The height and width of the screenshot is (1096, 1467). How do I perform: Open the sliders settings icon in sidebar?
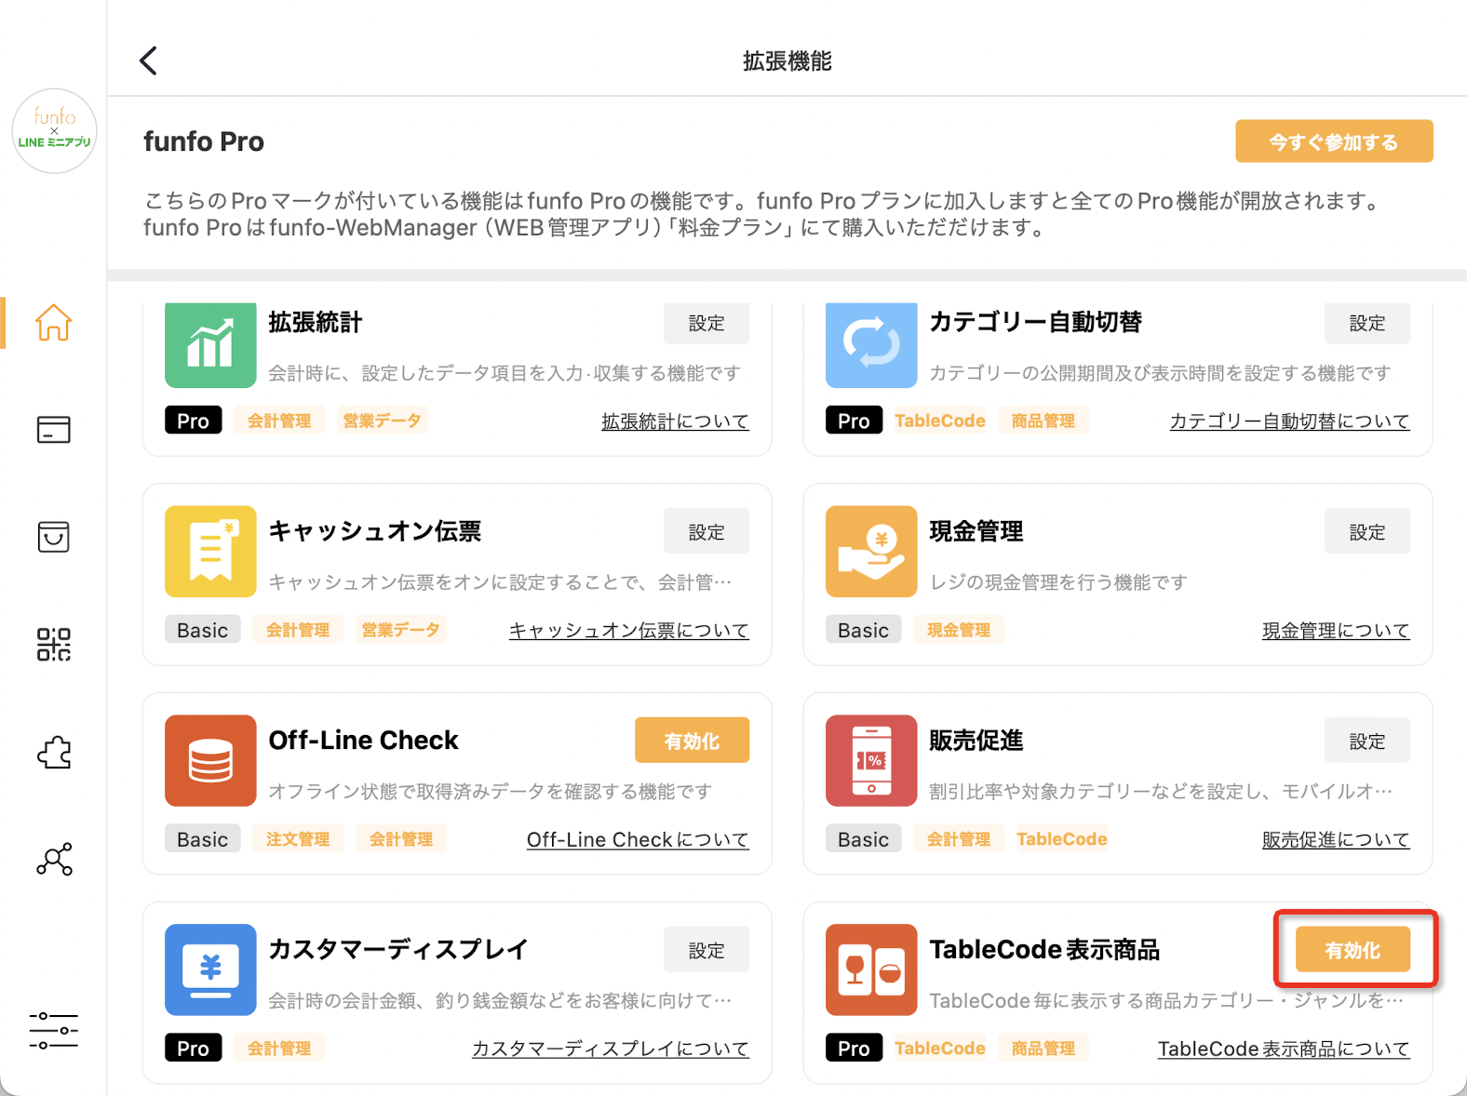click(x=53, y=1031)
